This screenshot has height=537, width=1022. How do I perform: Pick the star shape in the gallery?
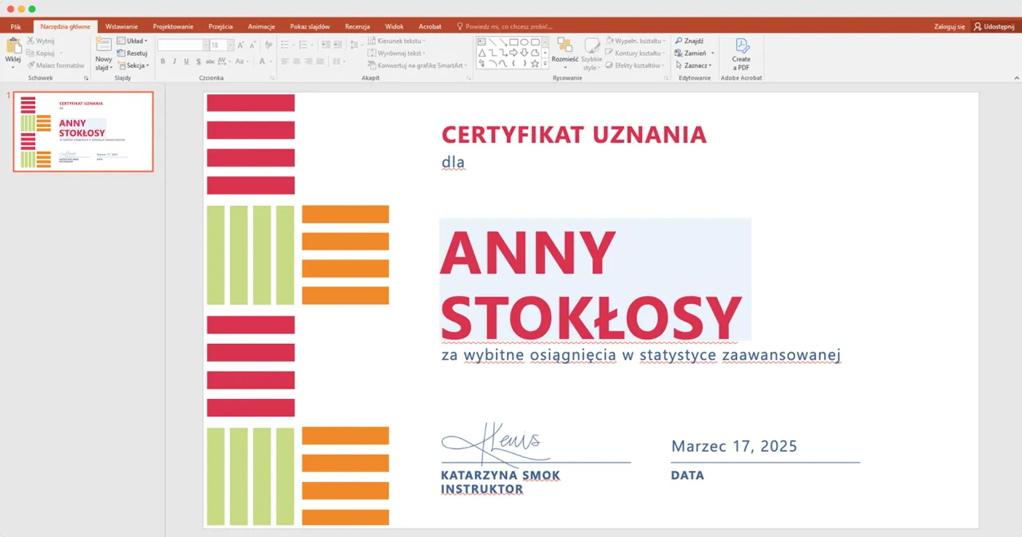tap(535, 64)
